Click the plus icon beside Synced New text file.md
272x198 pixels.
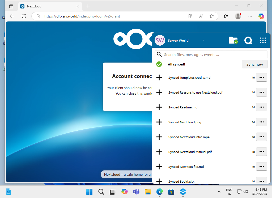[159, 167]
